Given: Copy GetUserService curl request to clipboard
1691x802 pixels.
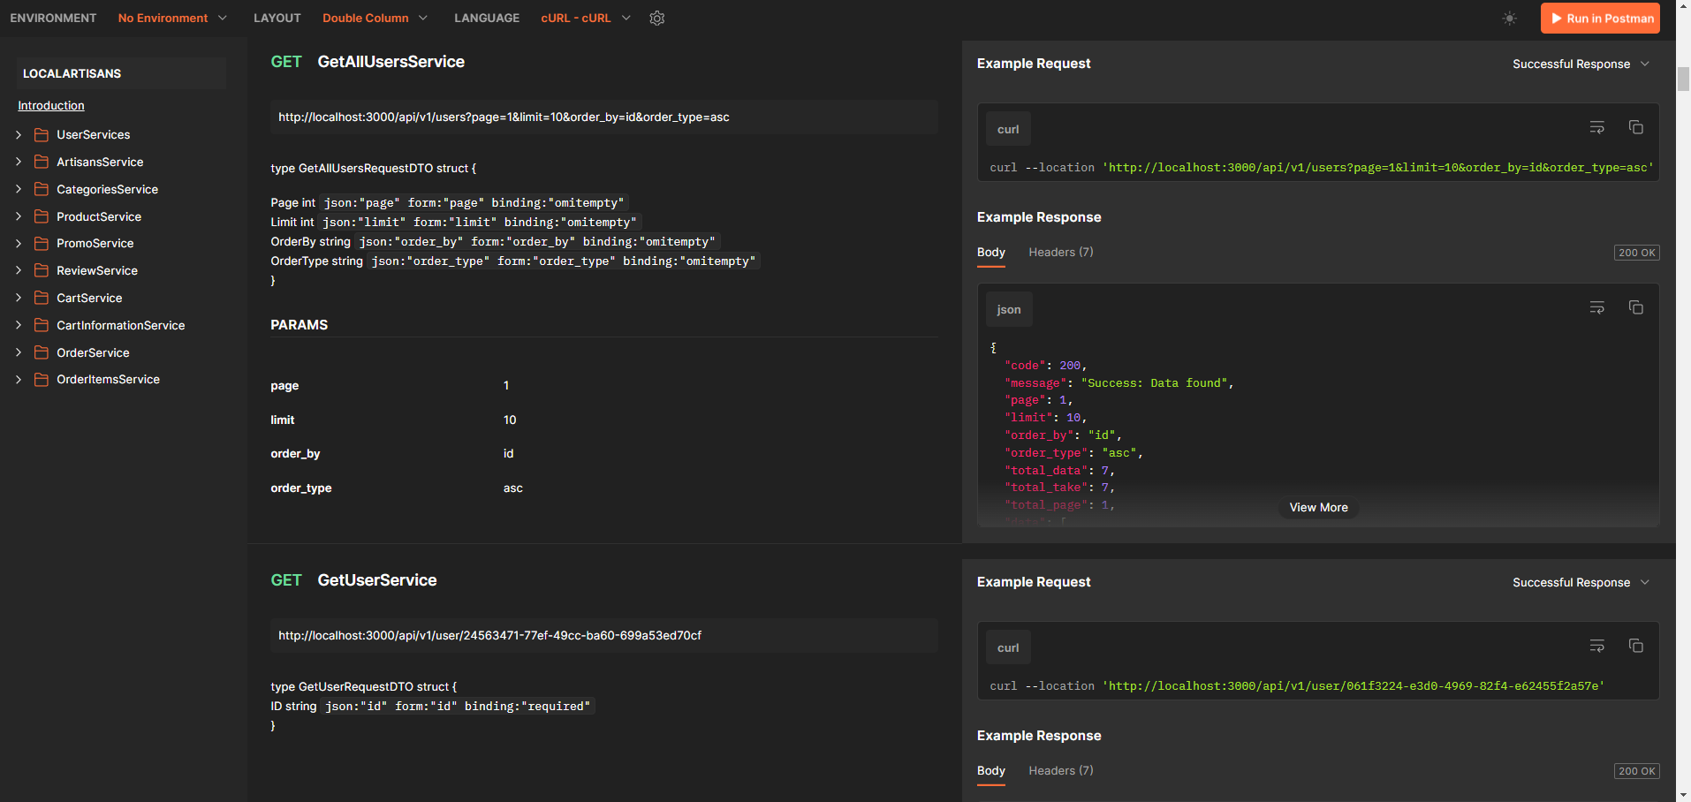Looking at the screenshot, I should pos(1635,647).
